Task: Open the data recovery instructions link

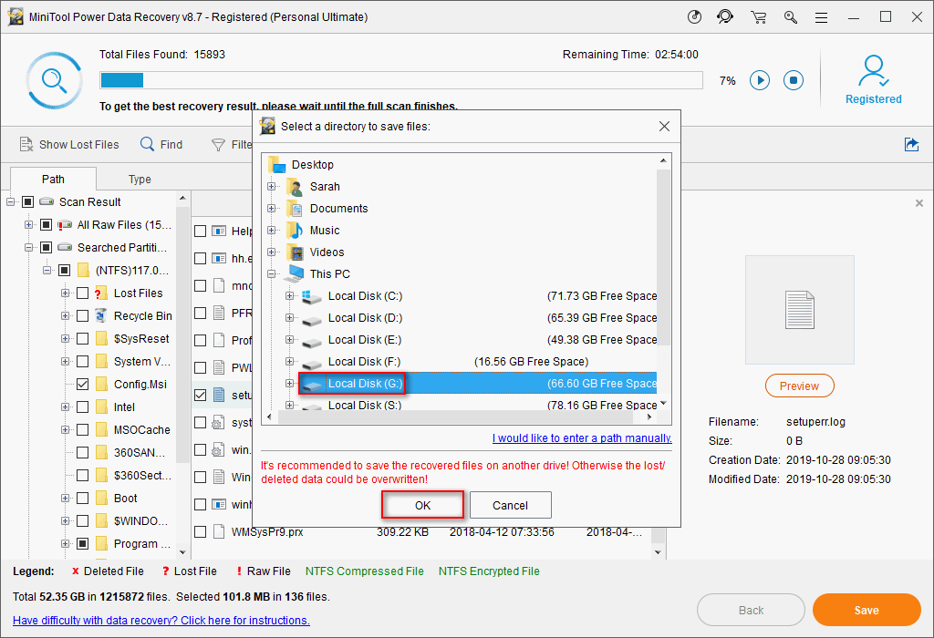Action: (161, 620)
